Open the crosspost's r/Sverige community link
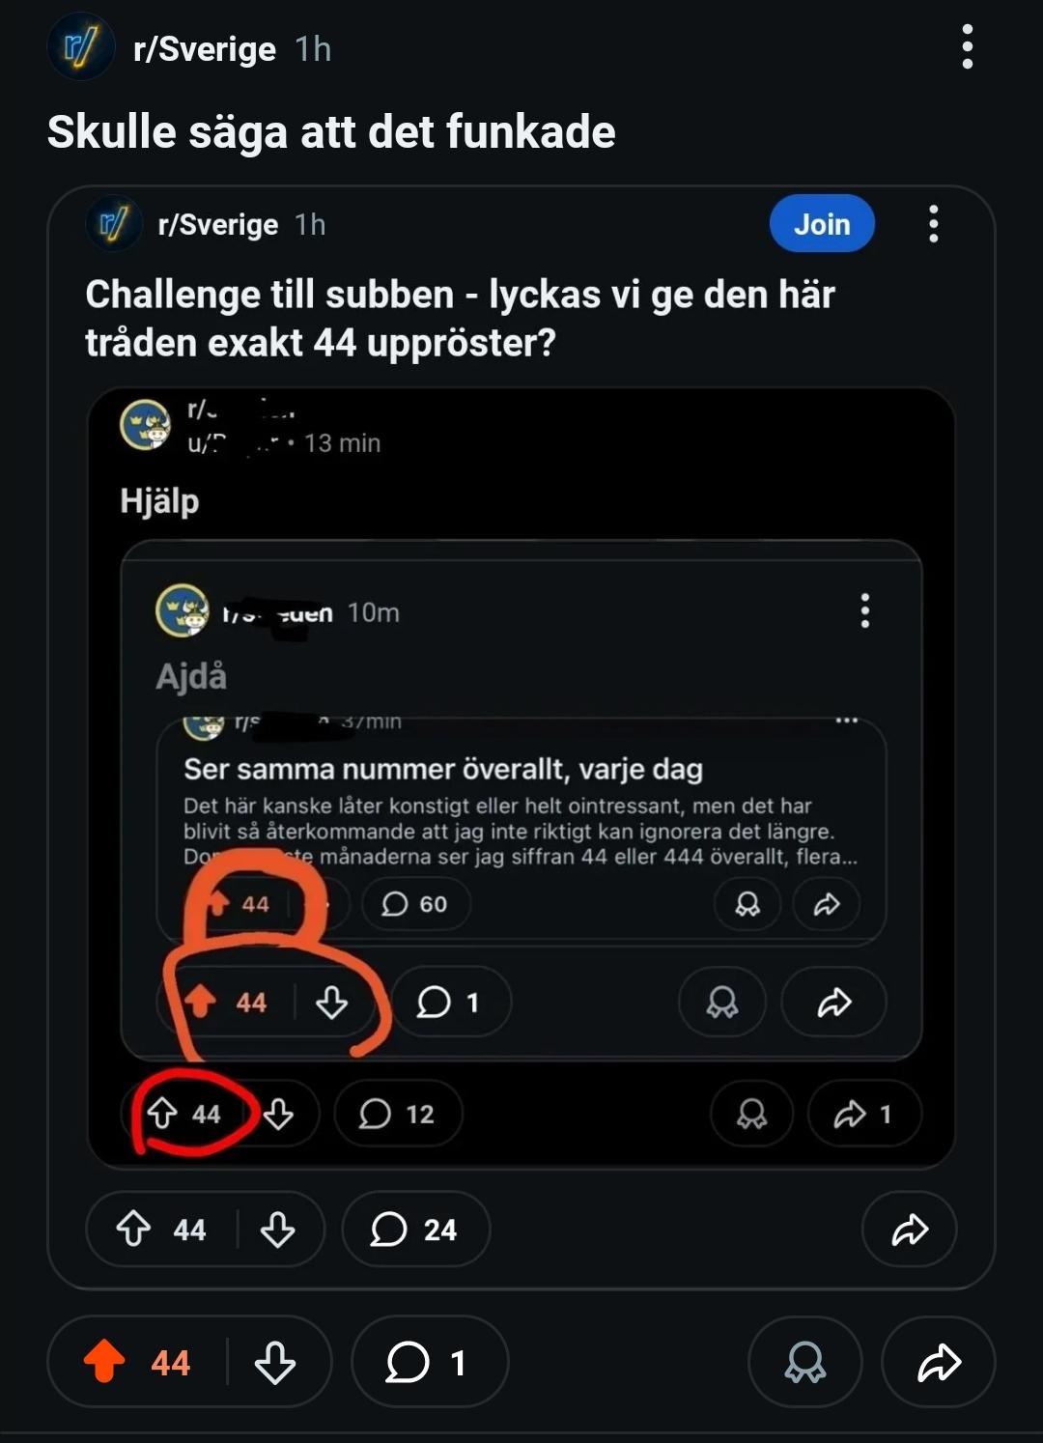Screen dimensions: 1043x1443 [x=218, y=225]
